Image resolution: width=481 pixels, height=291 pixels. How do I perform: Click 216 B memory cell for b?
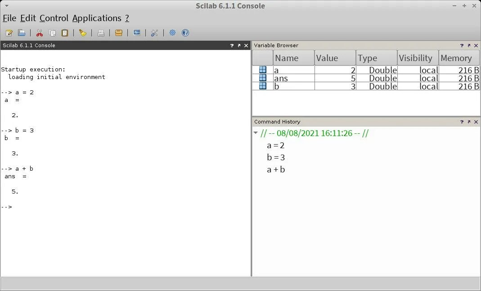[459, 86]
